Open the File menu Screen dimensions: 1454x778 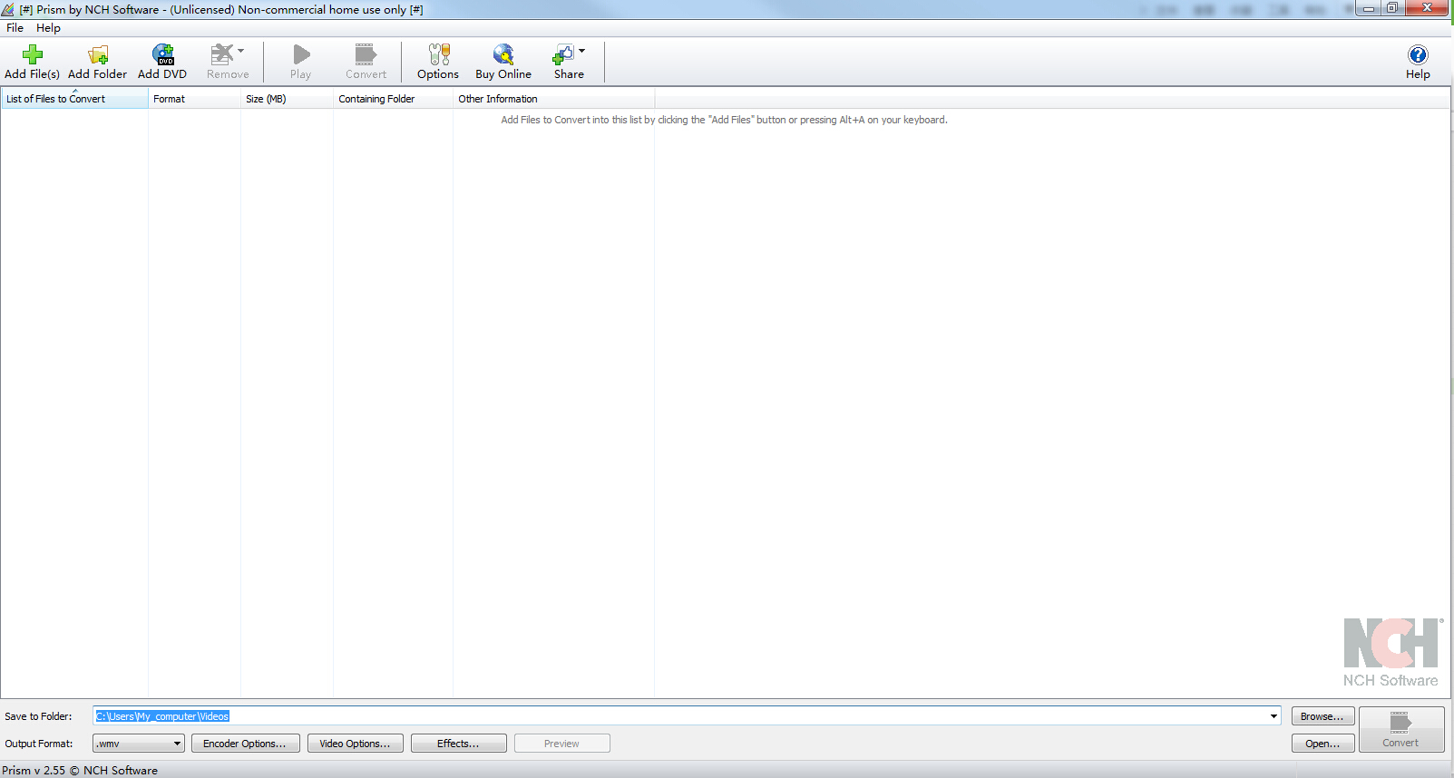click(15, 28)
